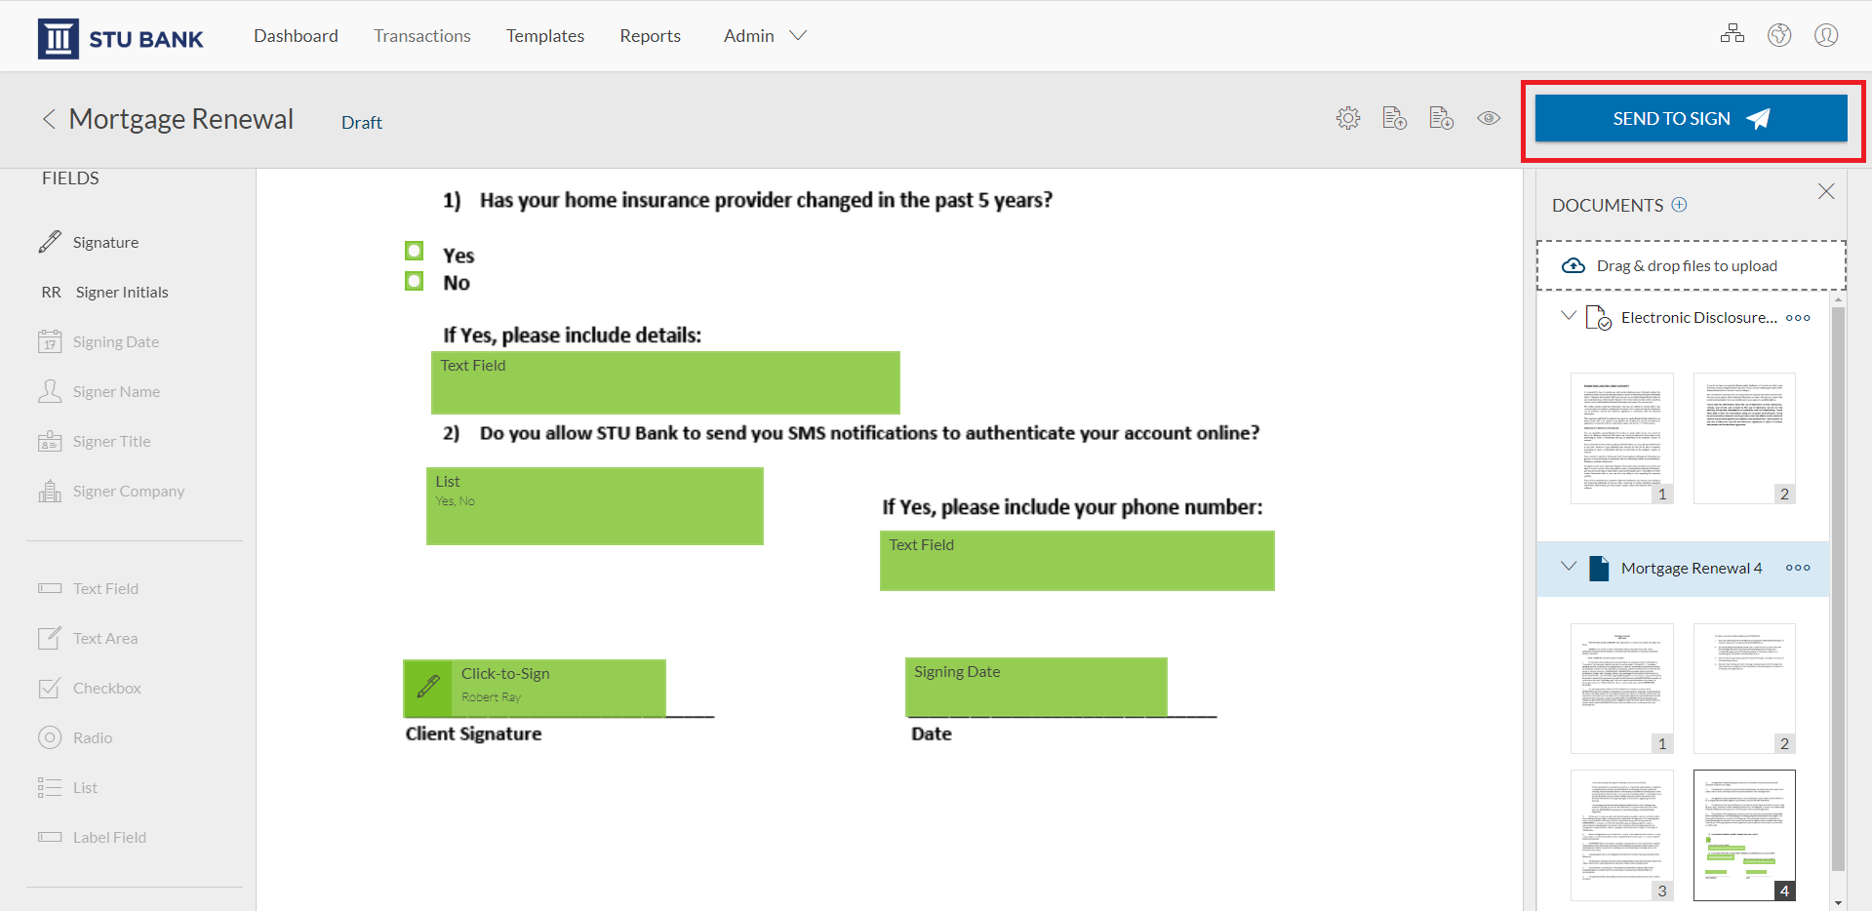Open the Admin dropdown menu

pos(765,36)
